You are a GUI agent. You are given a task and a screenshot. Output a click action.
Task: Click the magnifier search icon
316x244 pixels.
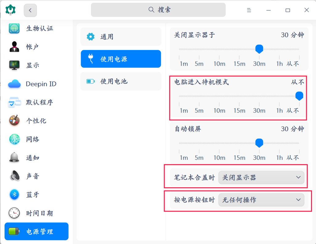tap(151, 10)
